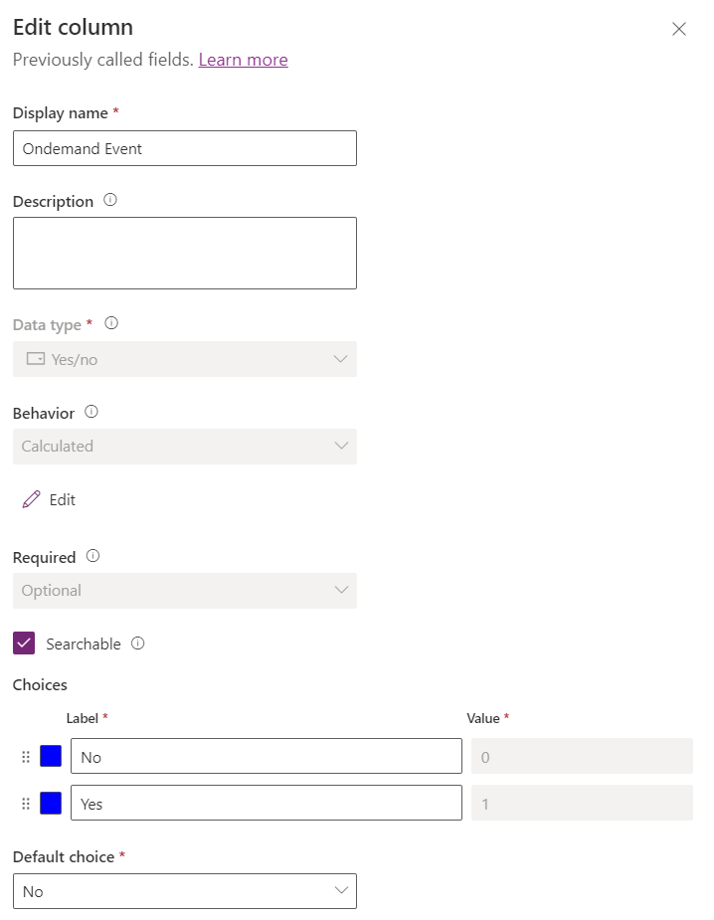Select the Display name input field
The width and height of the screenshot is (714, 920).
point(184,147)
